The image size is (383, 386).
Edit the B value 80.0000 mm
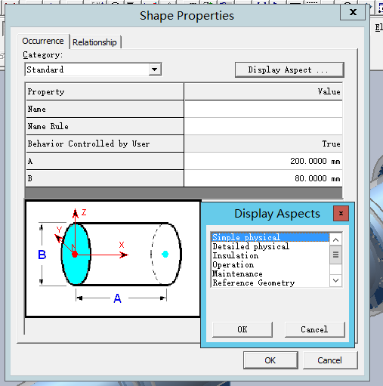tap(264, 178)
